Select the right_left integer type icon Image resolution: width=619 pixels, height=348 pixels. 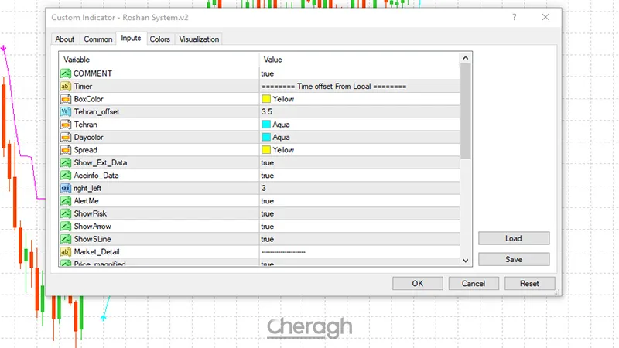coord(66,188)
